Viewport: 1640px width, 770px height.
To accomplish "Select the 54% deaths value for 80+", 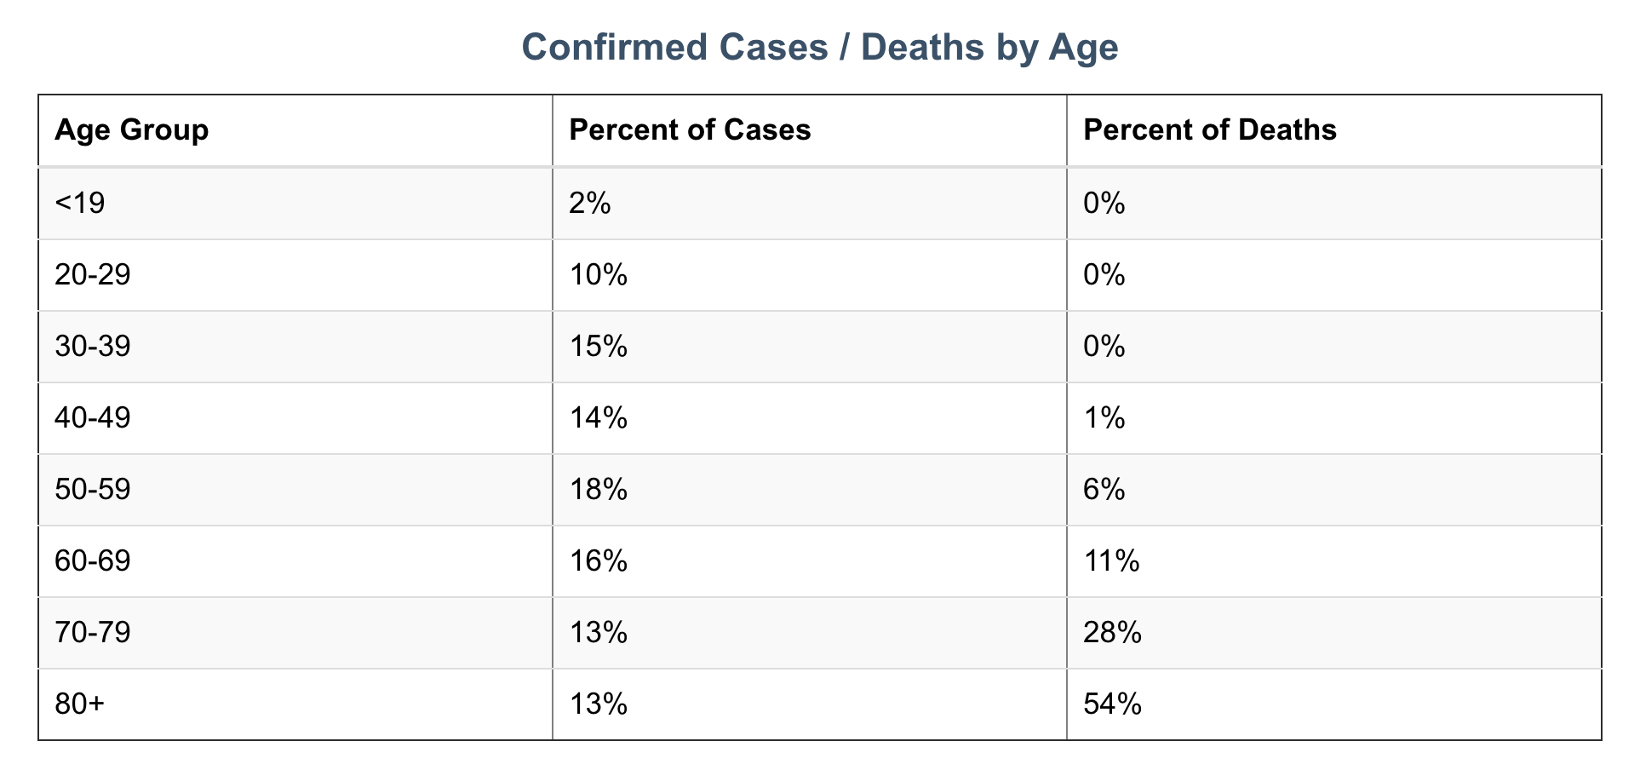I will [1112, 704].
